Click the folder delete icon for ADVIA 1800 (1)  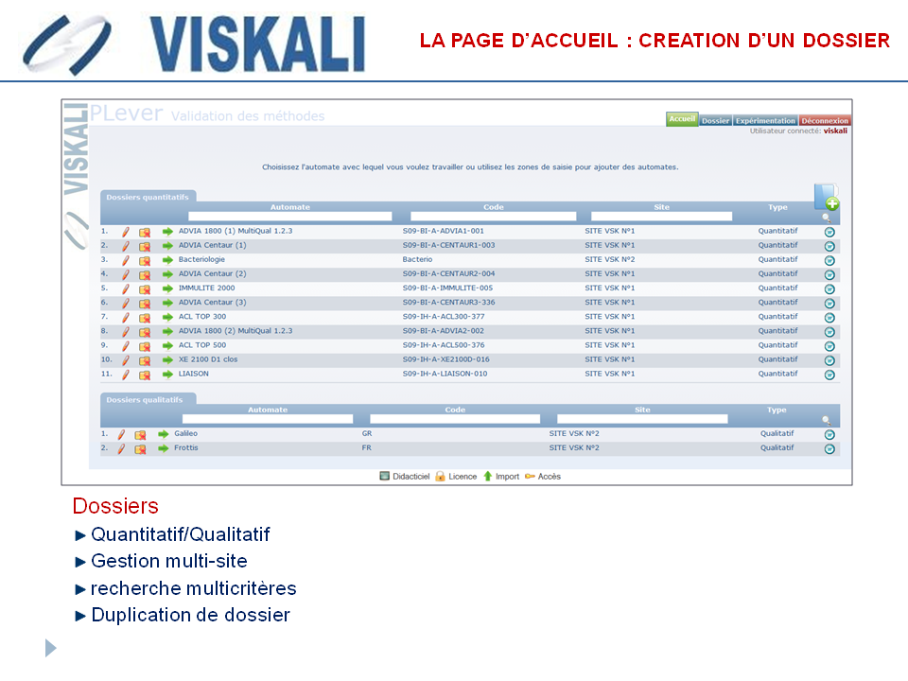coord(144,233)
